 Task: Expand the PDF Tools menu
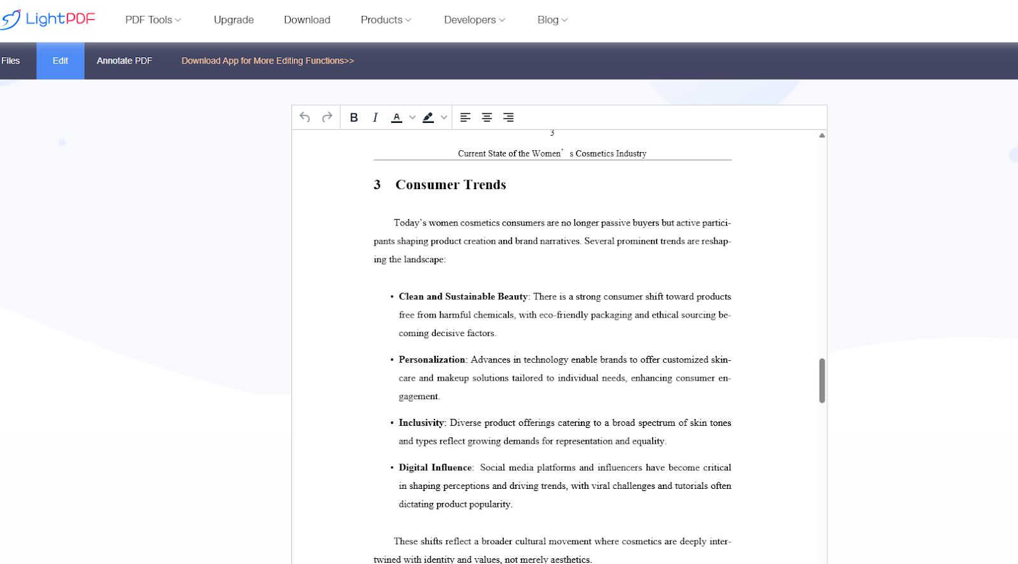(153, 20)
